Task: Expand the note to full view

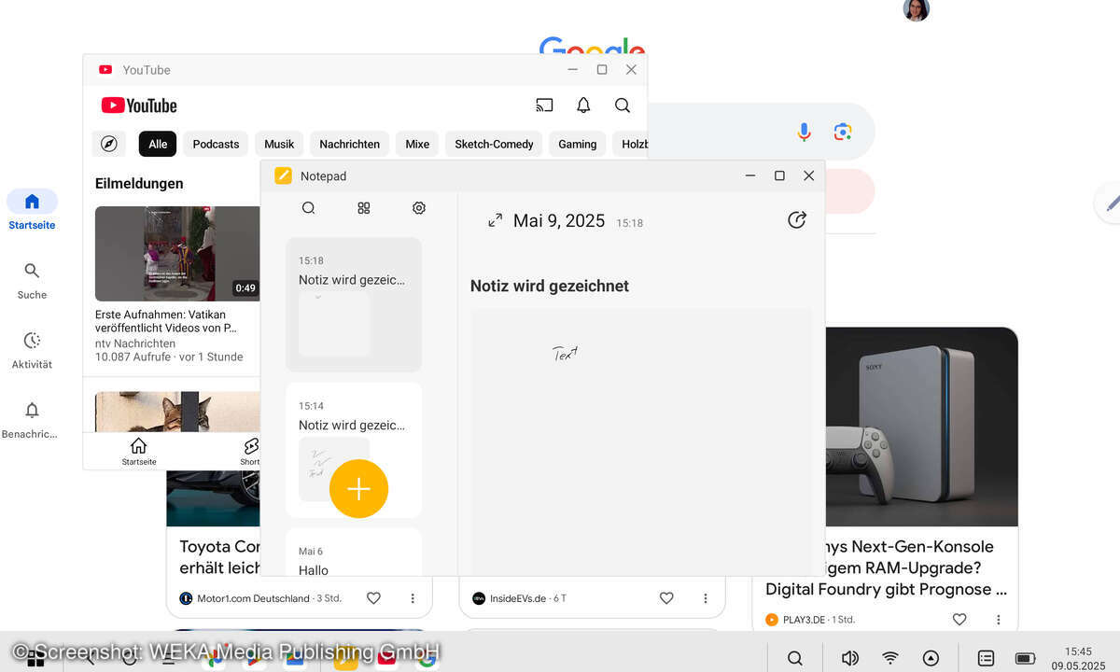Action: click(x=496, y=220)
